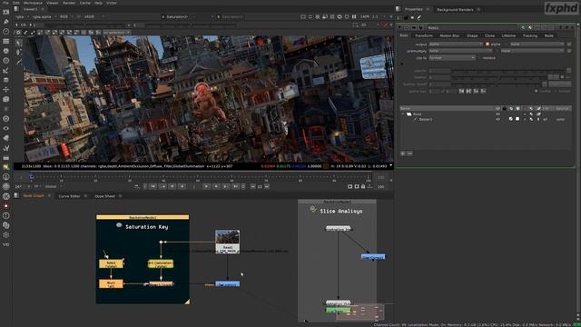Open the Render menu

(69, 3)
